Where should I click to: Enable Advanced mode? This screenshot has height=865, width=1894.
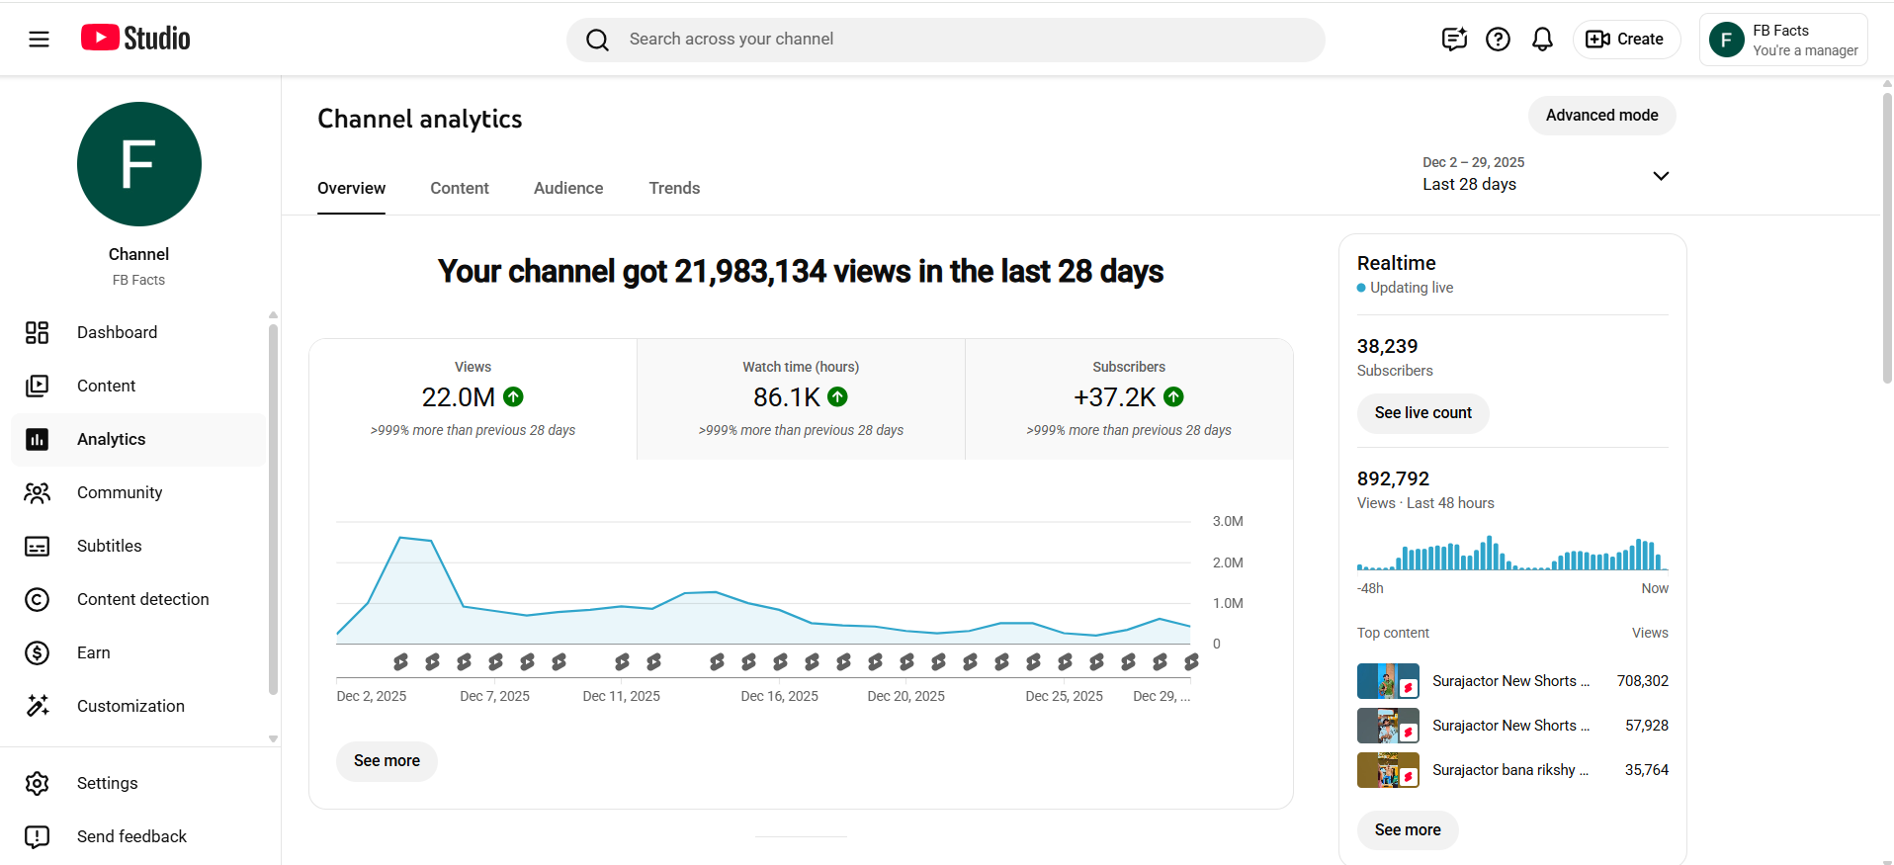(1601, 116)
